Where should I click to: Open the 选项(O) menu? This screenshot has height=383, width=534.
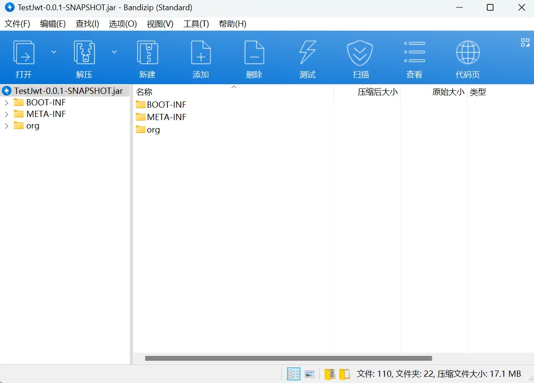[123, 24]
